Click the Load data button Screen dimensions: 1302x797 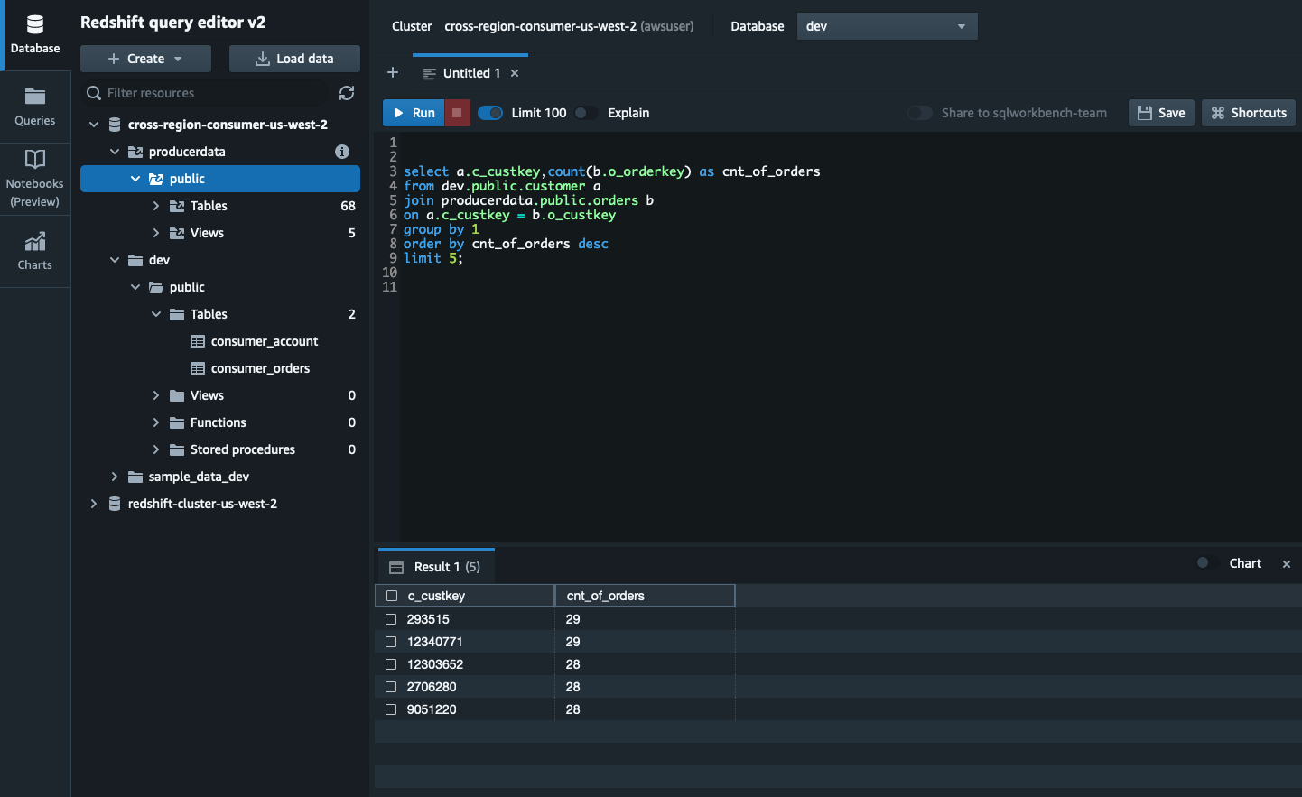[294, 59]
